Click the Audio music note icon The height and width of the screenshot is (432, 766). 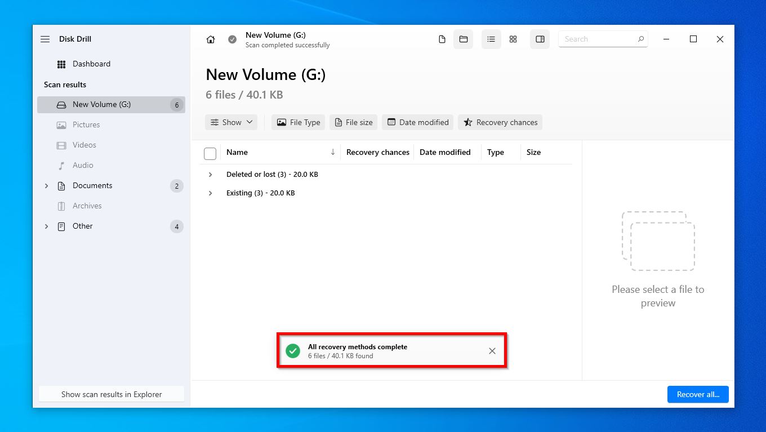point(61,166)
